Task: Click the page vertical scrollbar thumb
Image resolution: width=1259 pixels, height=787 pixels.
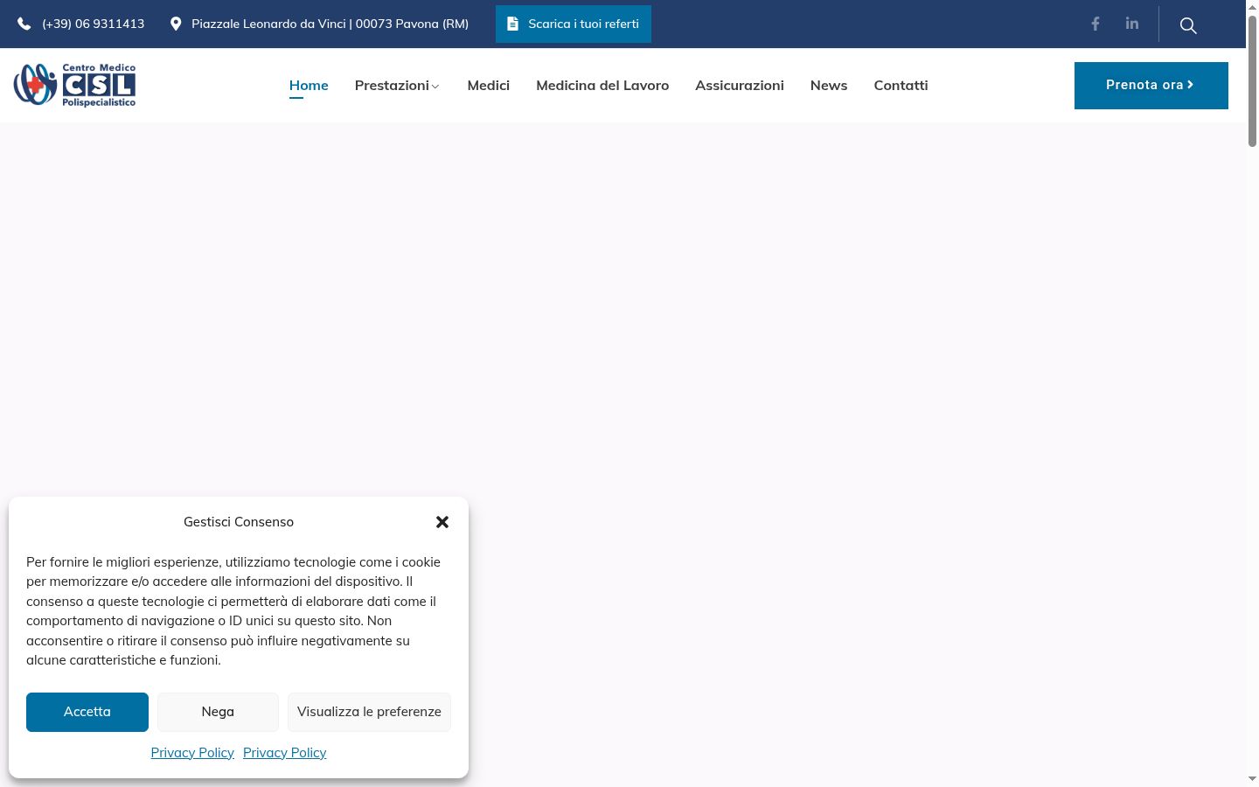Action: pos(1252,80)
